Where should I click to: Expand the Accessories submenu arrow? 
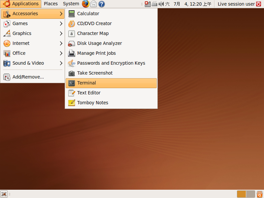click(61, 14)
